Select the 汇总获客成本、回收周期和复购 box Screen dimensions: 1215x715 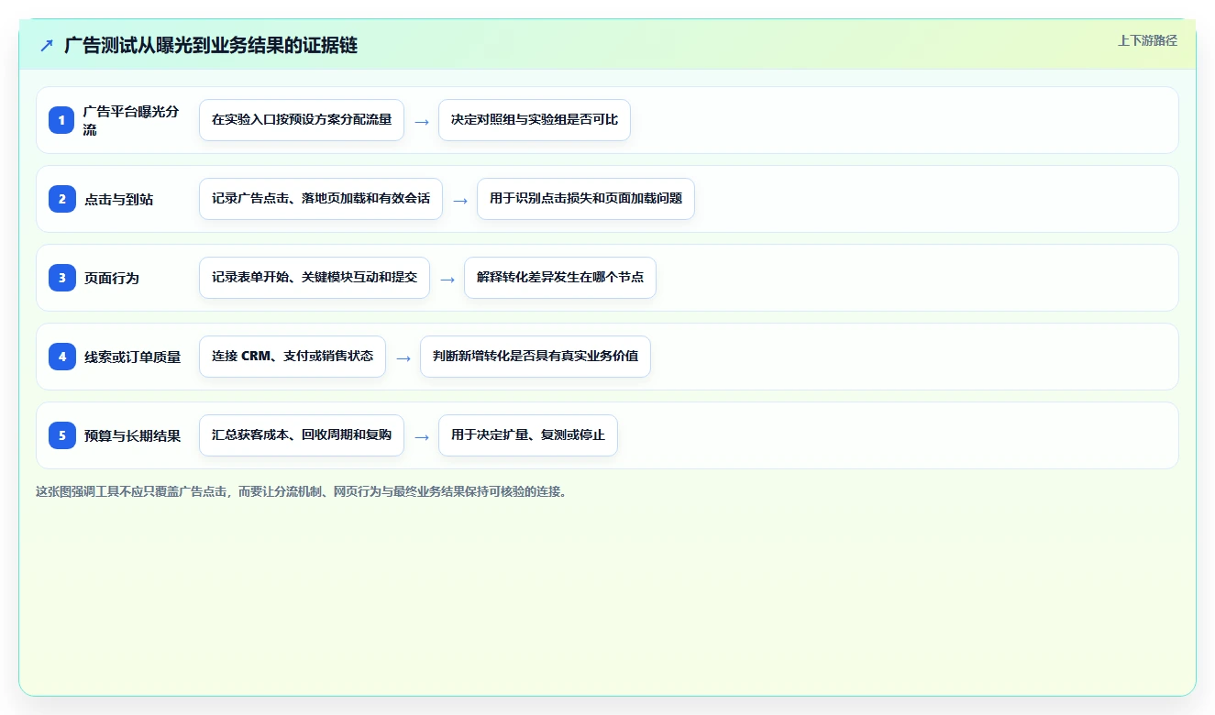(x=302, y=435)
